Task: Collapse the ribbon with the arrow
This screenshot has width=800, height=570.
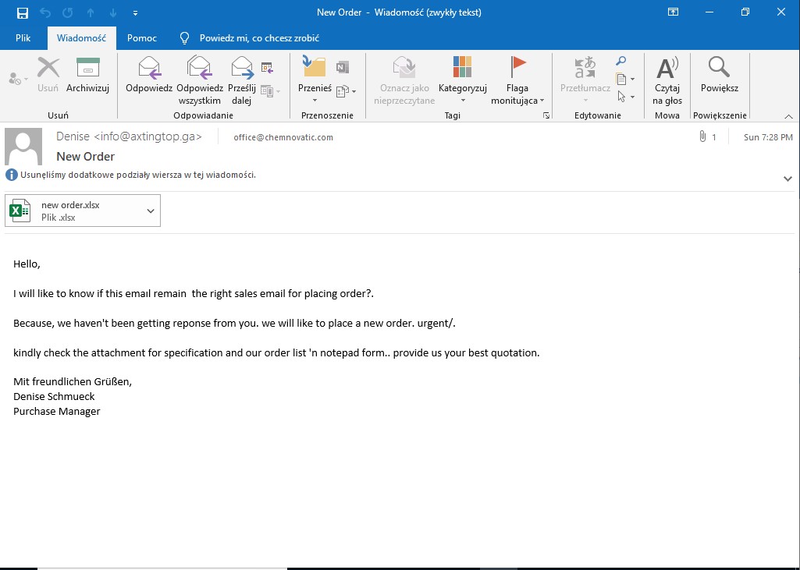Action: coord(788,116)
